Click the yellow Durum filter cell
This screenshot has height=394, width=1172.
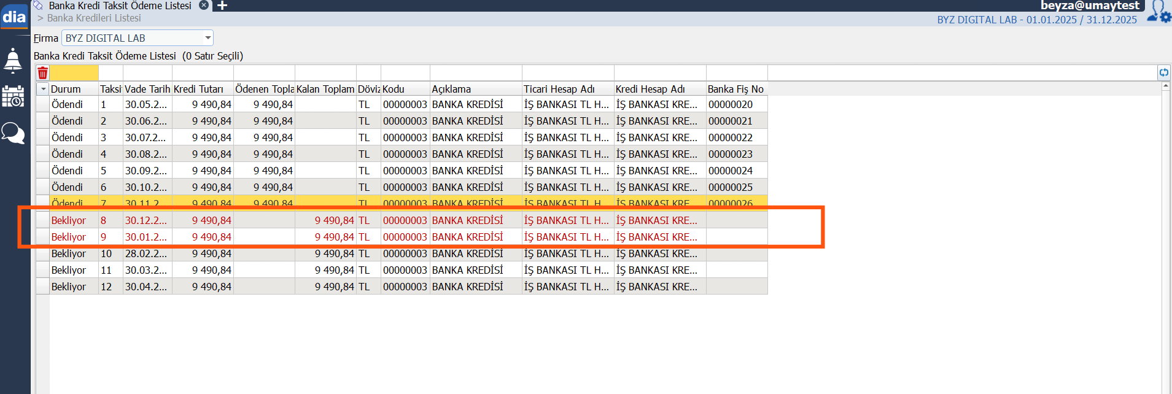(74, 73)
